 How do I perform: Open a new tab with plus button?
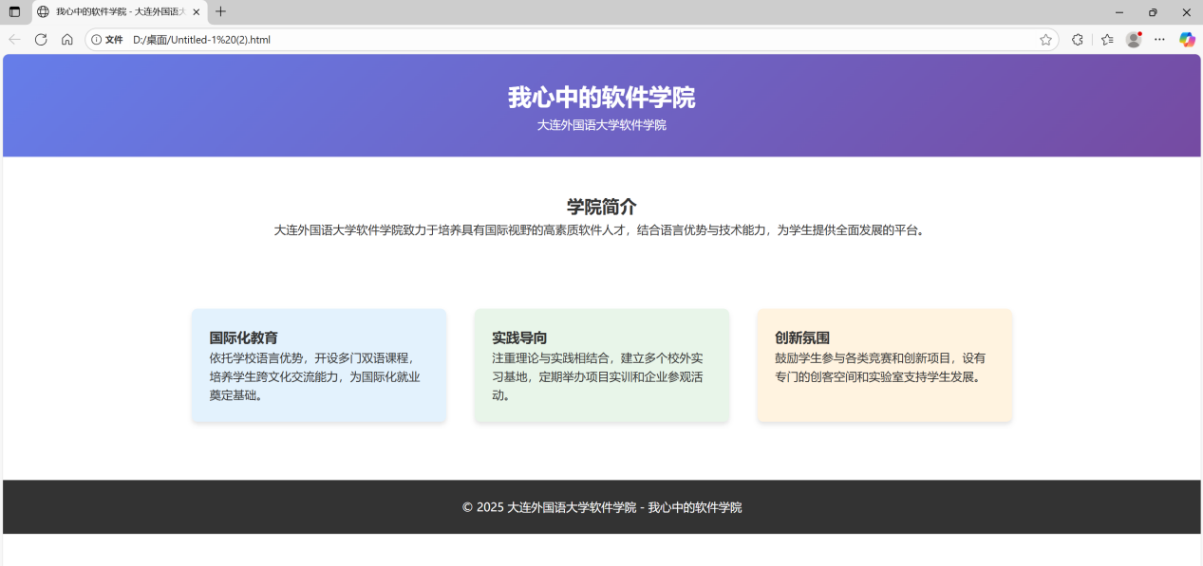(221, 12)
